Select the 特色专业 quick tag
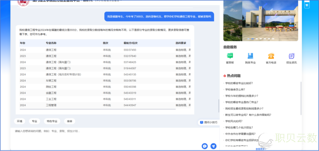 coord(52,121)
